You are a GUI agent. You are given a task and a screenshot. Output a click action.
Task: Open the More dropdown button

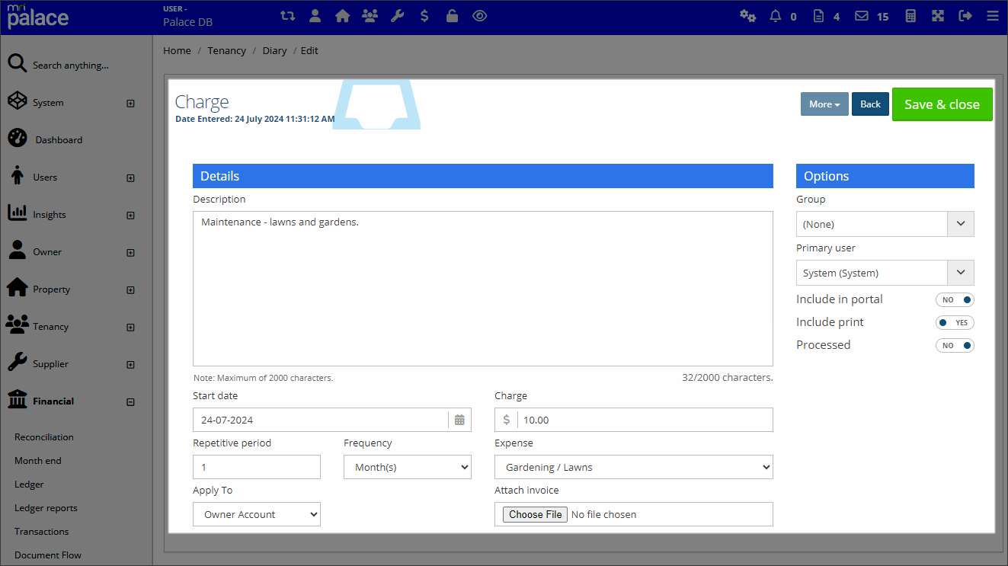(824, 104)
